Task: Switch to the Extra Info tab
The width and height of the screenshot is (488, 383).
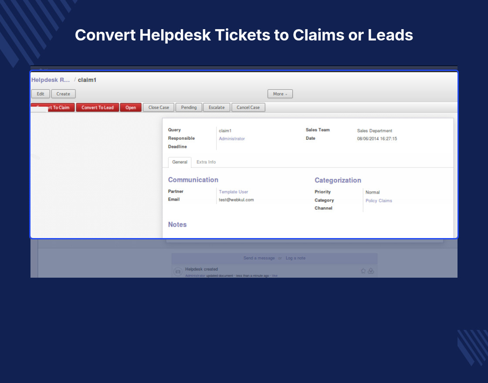Action: point(206,162)
